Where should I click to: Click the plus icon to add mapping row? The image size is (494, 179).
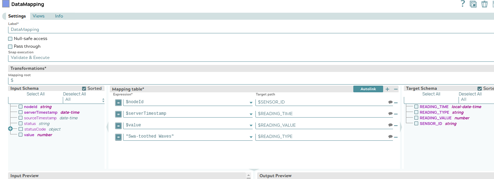[387, 89]
